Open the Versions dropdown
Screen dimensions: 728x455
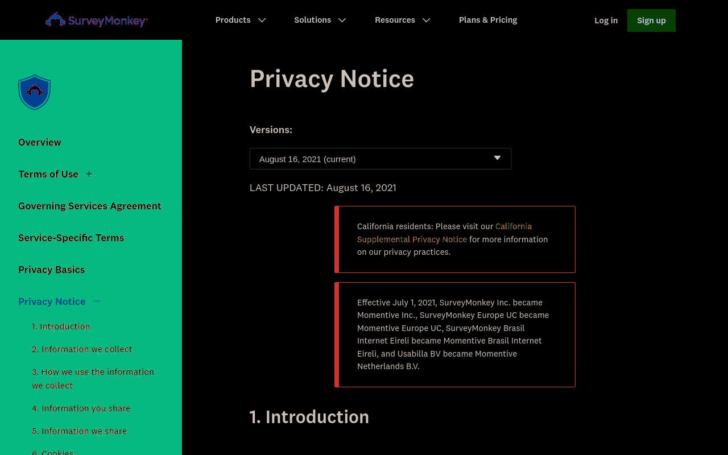(x=380, y=159)
